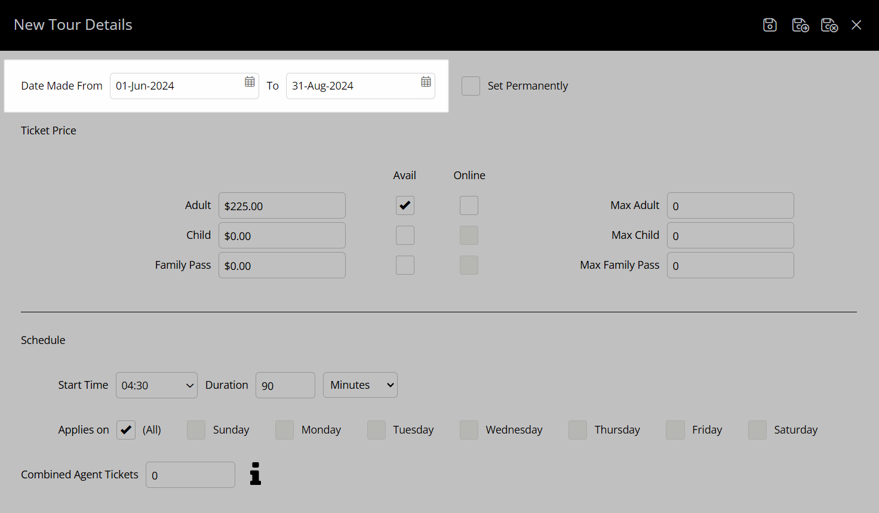The width and height of the screenshot is (879, 513).
Task: Check the Monday checkbox
Action: [x=284, y=430]
